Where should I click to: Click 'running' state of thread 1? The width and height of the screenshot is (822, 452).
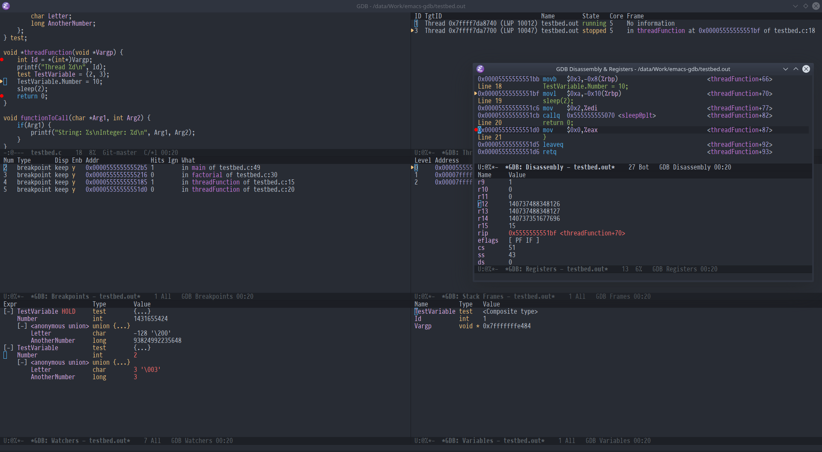(594, 24)
